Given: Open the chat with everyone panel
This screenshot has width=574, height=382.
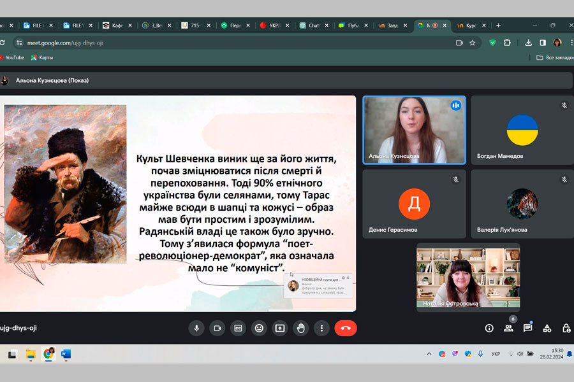Looking at the screenshot, I should (527, 328).
